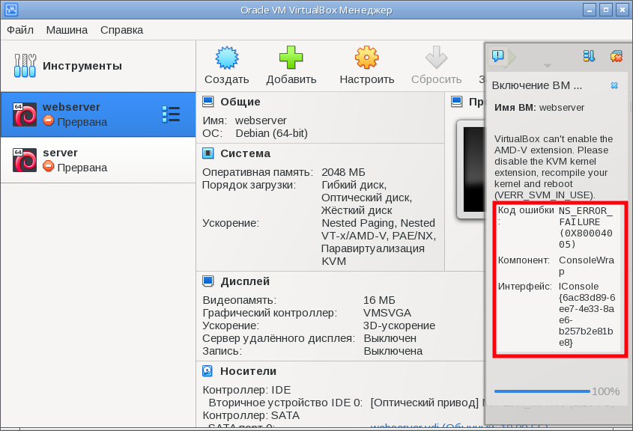Select the server virtual machine
The width and height of the screenshot is (633, 431).
(x=98, y=160)
